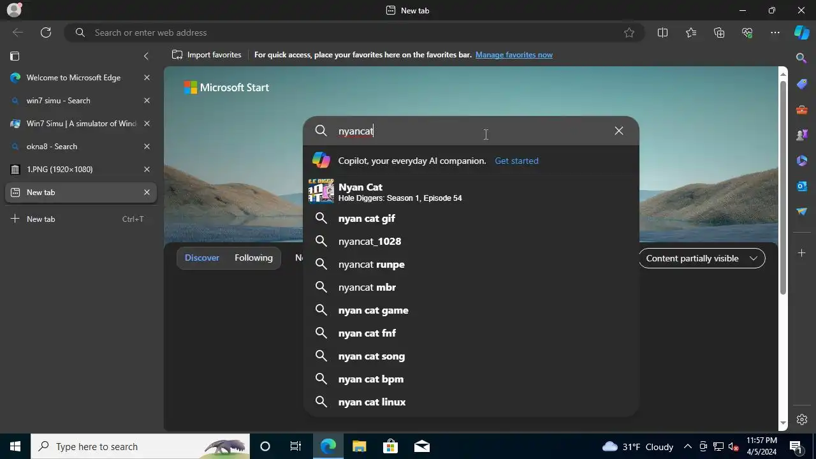Clear the nyancat search box
Screen dimensions: 816x459
[x=619, y=131]
